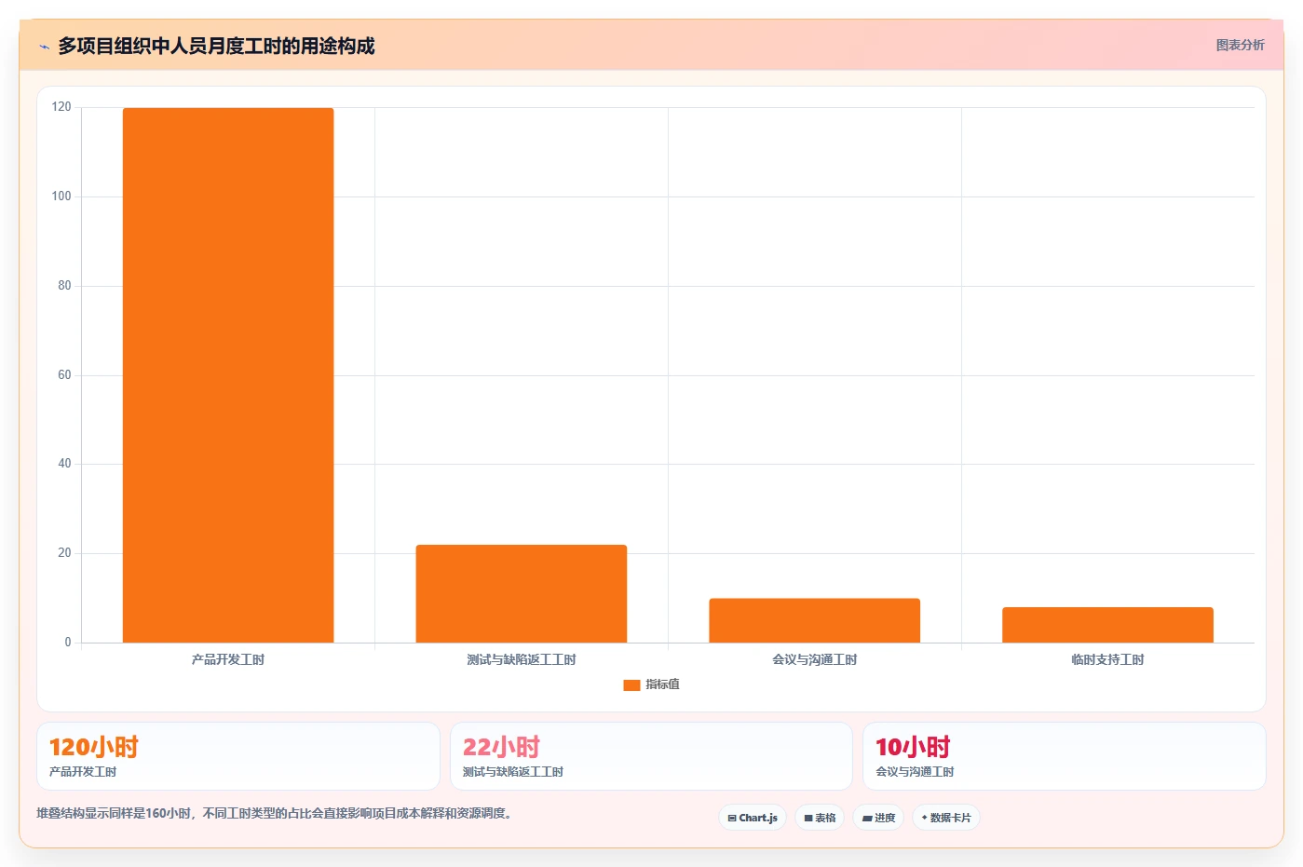
Task: Click the 数据卡片 tag chip
Action: click(x=946, y=818)
